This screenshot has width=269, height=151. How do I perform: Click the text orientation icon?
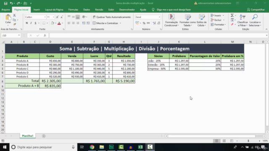tap(84, 17)
